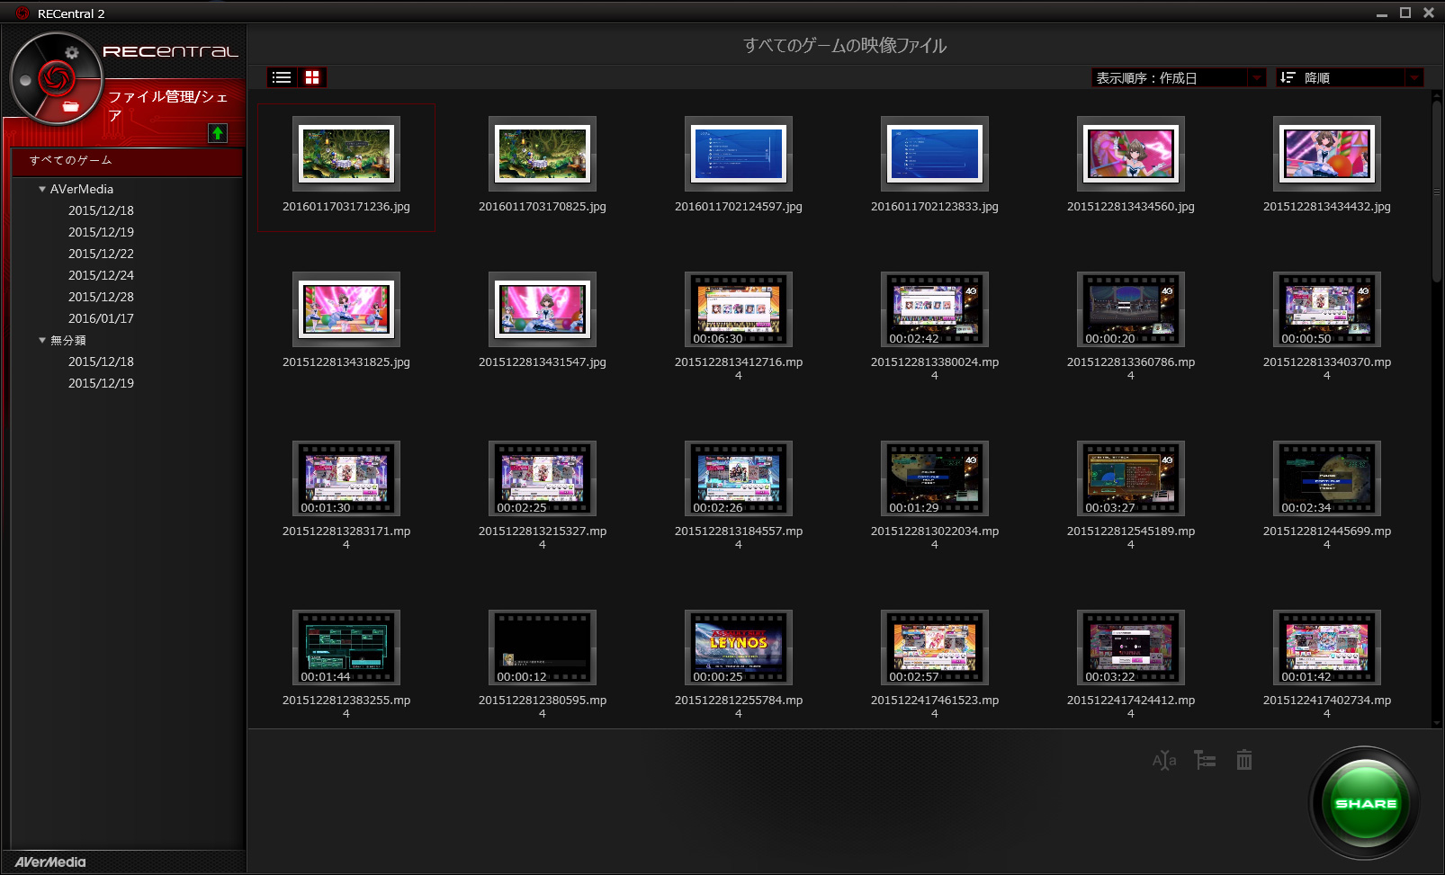Viewport: 1445px width, 875px height.
Task: Select the 01:30 video 2015122813283171.mp4
Action: [346, 478]
